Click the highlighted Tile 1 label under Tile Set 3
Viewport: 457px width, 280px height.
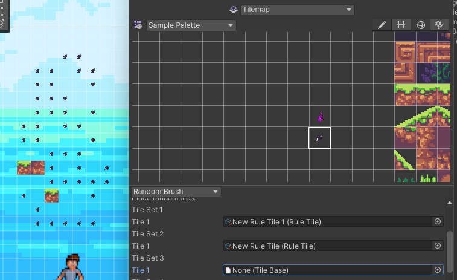click(x=141, y=270)
